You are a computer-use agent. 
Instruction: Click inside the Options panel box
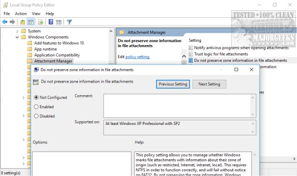coord(82,163)
